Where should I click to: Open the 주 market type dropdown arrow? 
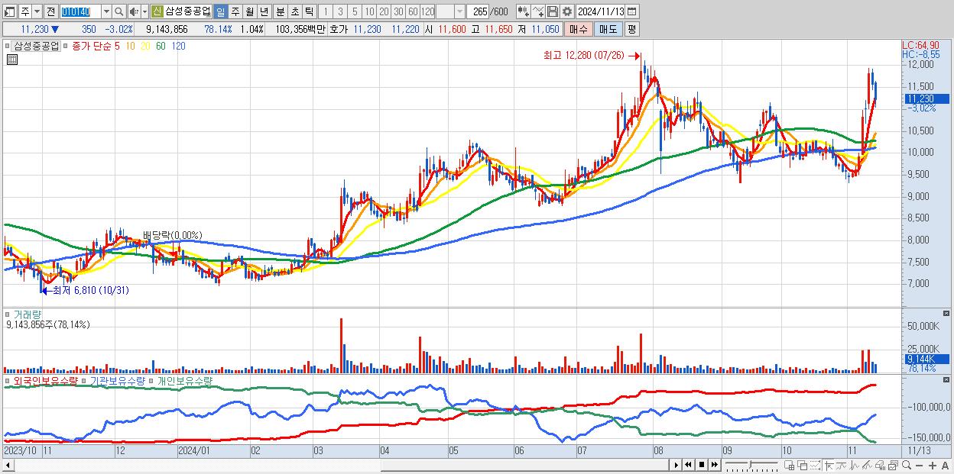pyautogui.click(x=37, y=11)
